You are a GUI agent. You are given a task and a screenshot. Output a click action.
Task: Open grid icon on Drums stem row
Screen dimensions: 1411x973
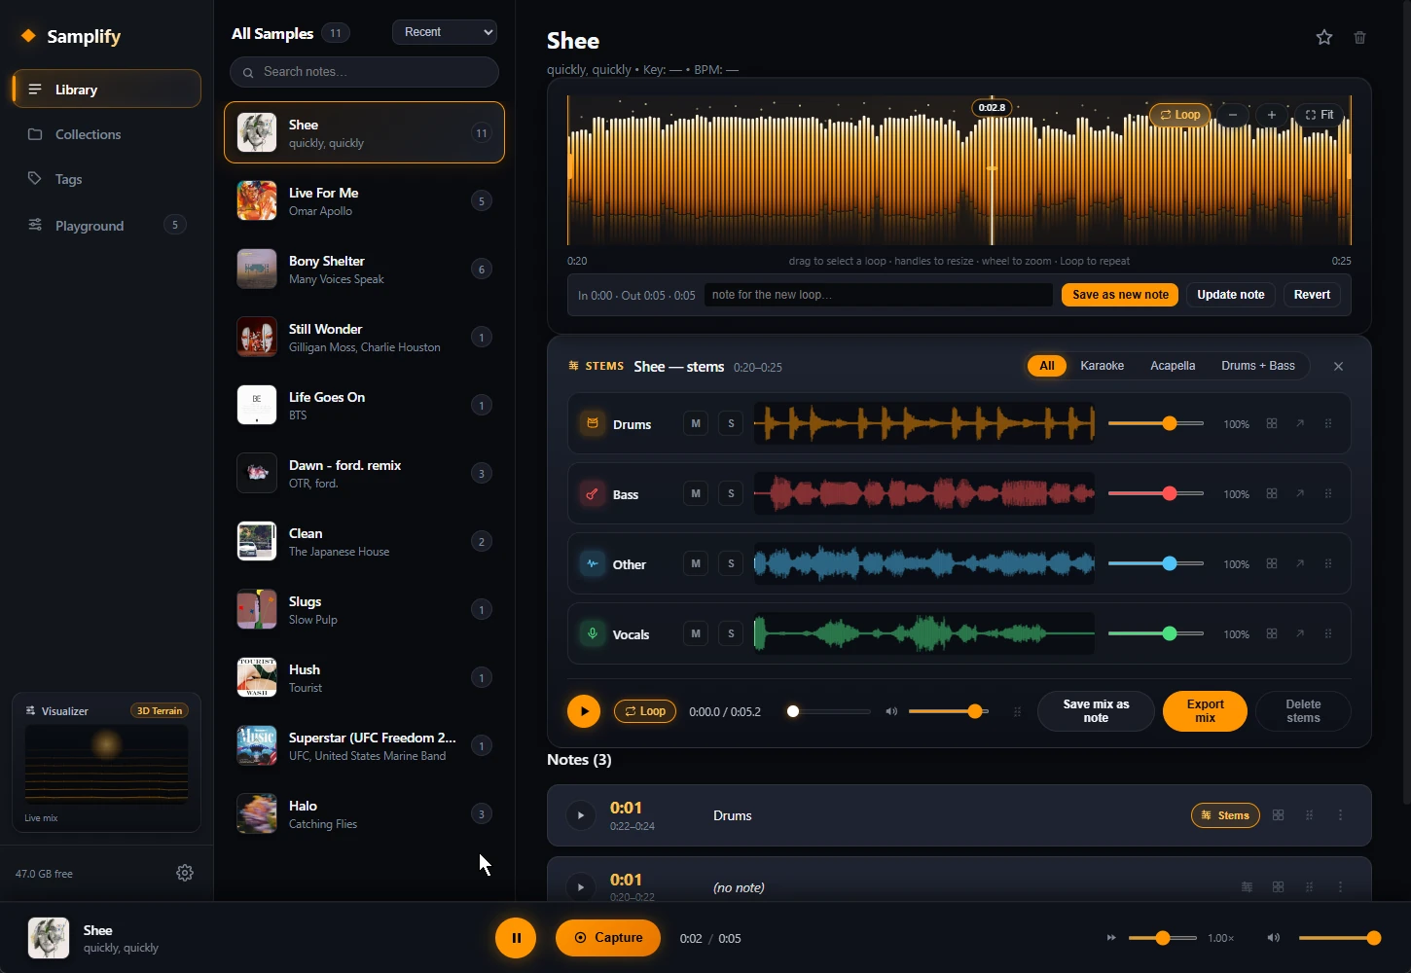click(x=1272, y=423)
